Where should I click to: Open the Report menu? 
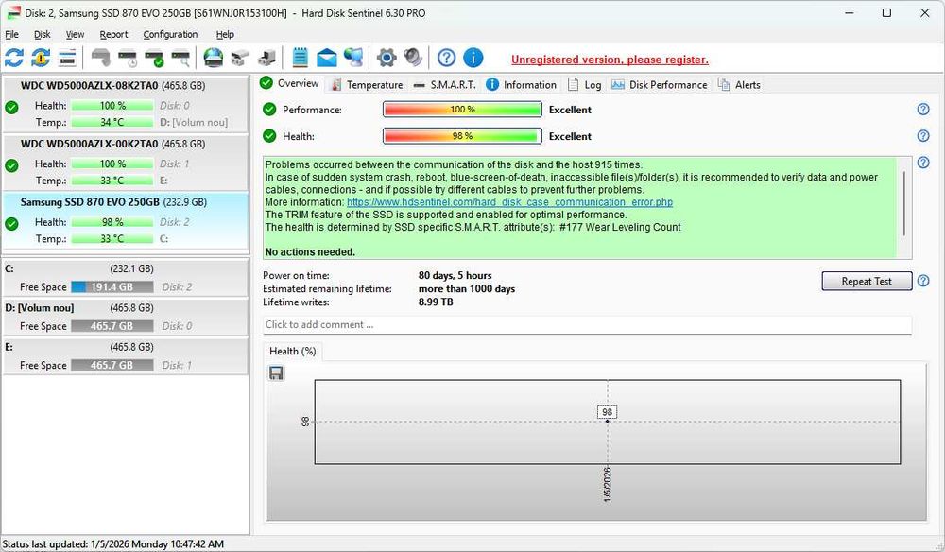[x=113, y=34]
